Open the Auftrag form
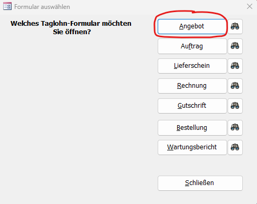This screenshot has width=257, height=204. click(192, 46)
